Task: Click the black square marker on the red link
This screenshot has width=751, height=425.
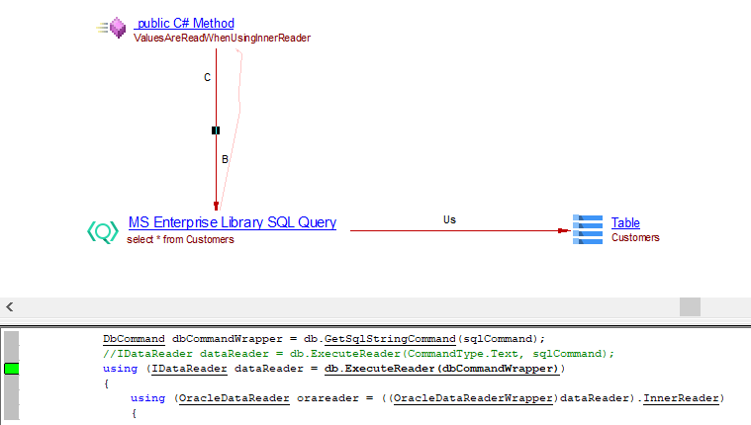Action: [216, 130]
